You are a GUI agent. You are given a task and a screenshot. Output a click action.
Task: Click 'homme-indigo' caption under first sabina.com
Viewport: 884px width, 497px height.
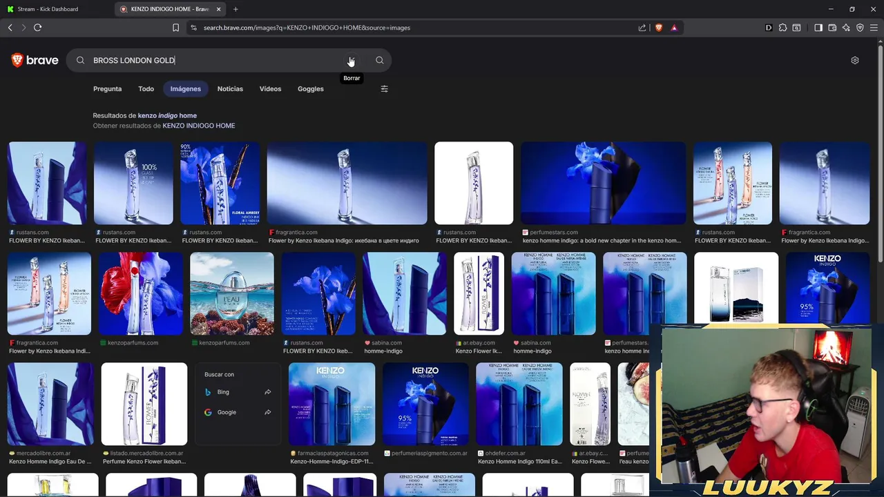(383, 351)
